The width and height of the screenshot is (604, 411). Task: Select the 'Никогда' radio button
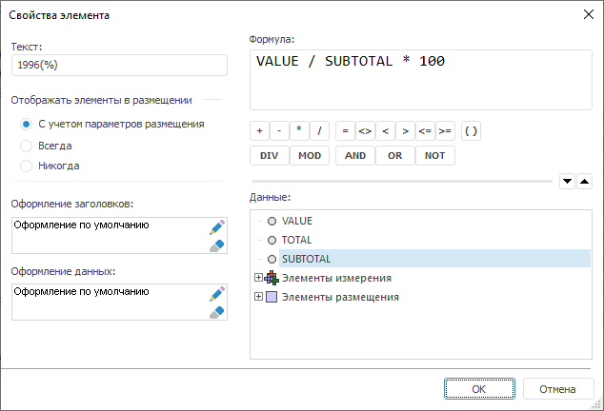27,166
